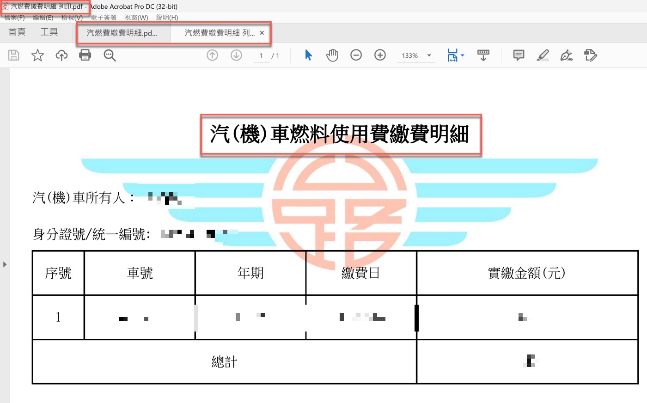Click the serial number 1 cell

(58, 317)
